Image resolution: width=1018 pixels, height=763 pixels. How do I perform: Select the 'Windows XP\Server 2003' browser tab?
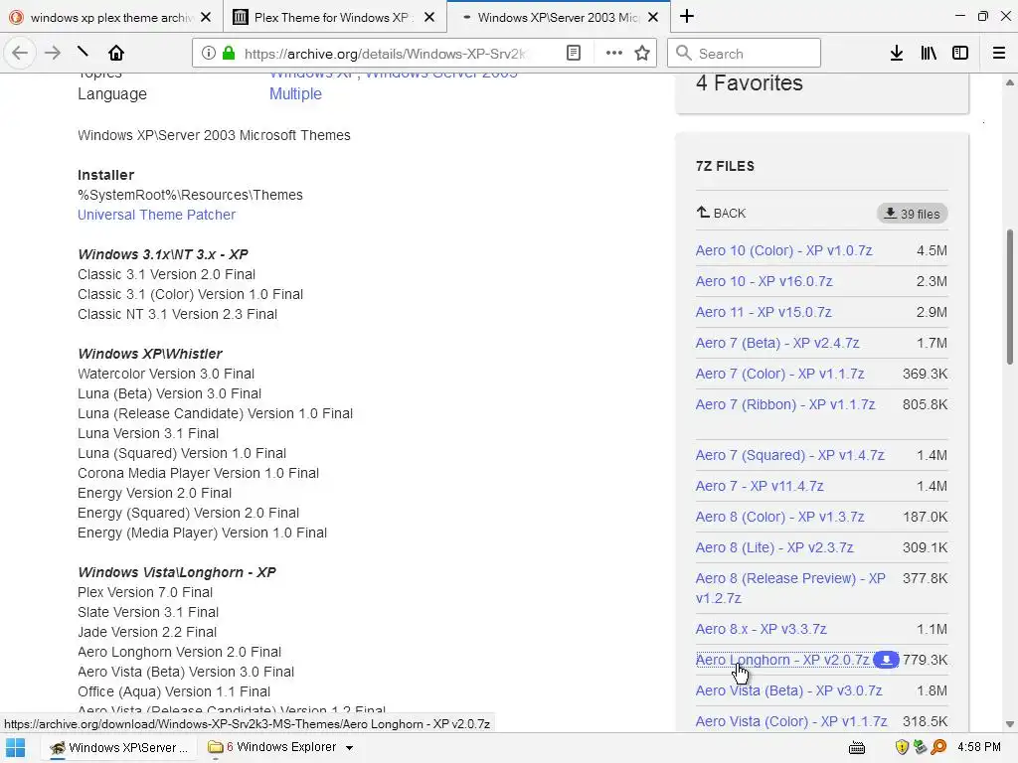click(x=559, y=17)
